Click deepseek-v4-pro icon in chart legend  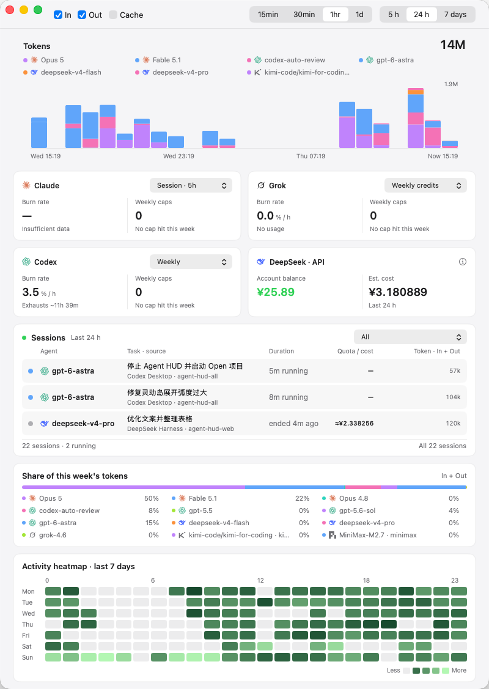pos(146,73)
